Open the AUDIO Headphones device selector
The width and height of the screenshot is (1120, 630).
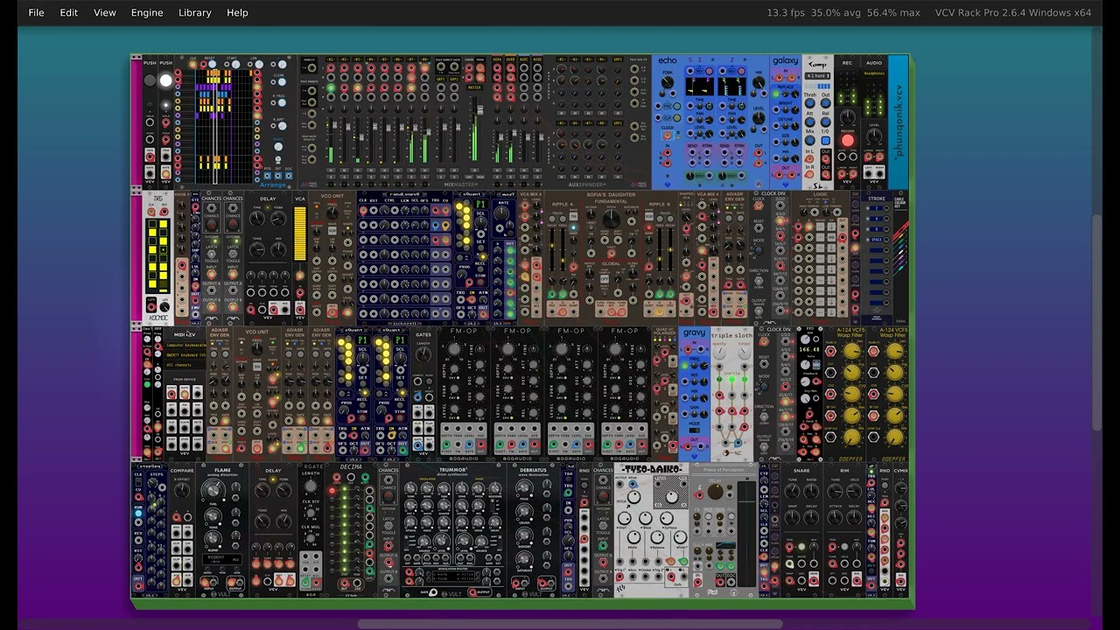pyautogui.click(x=874, y=73)
